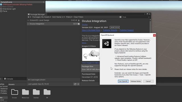The image size is (182, 102).
Task: Click import icon for Oculus Integration
Action: click(x=79, y=24)
